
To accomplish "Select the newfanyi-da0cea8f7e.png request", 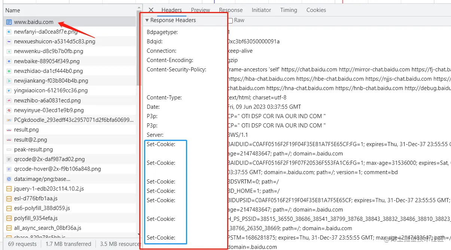I will click(x=70, y=32).
